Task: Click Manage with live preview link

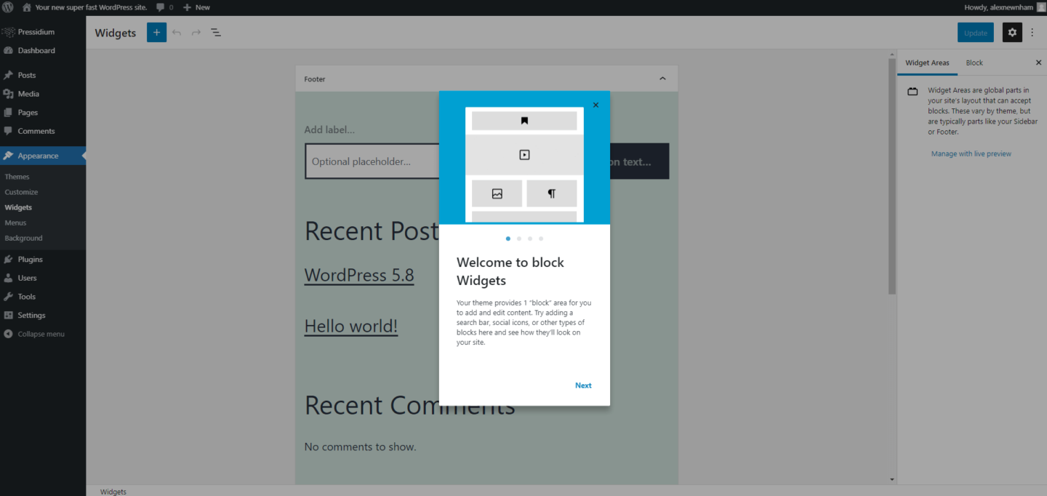Action: [971, 153]
